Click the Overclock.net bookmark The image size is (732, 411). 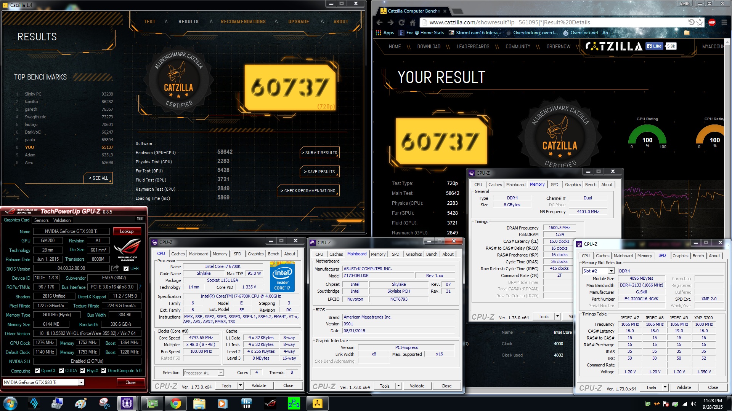point(588,33)
